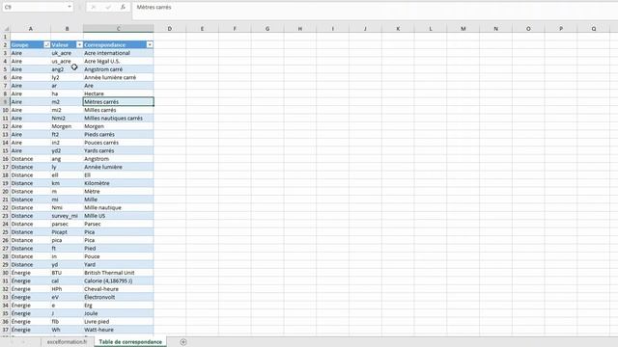
Task: Click inside the formula bar text
Action: click(154, 7)
